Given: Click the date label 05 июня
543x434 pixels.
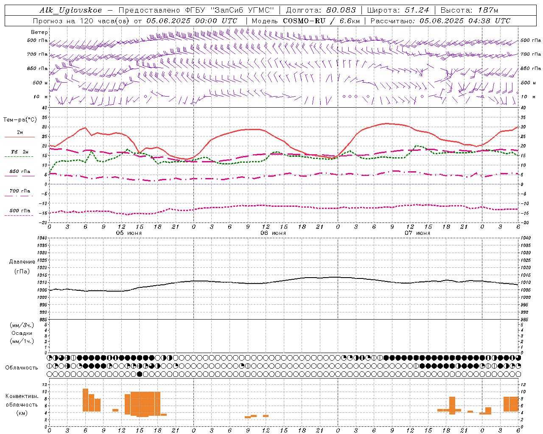Looking at the screenshot, I should (129, 233).
